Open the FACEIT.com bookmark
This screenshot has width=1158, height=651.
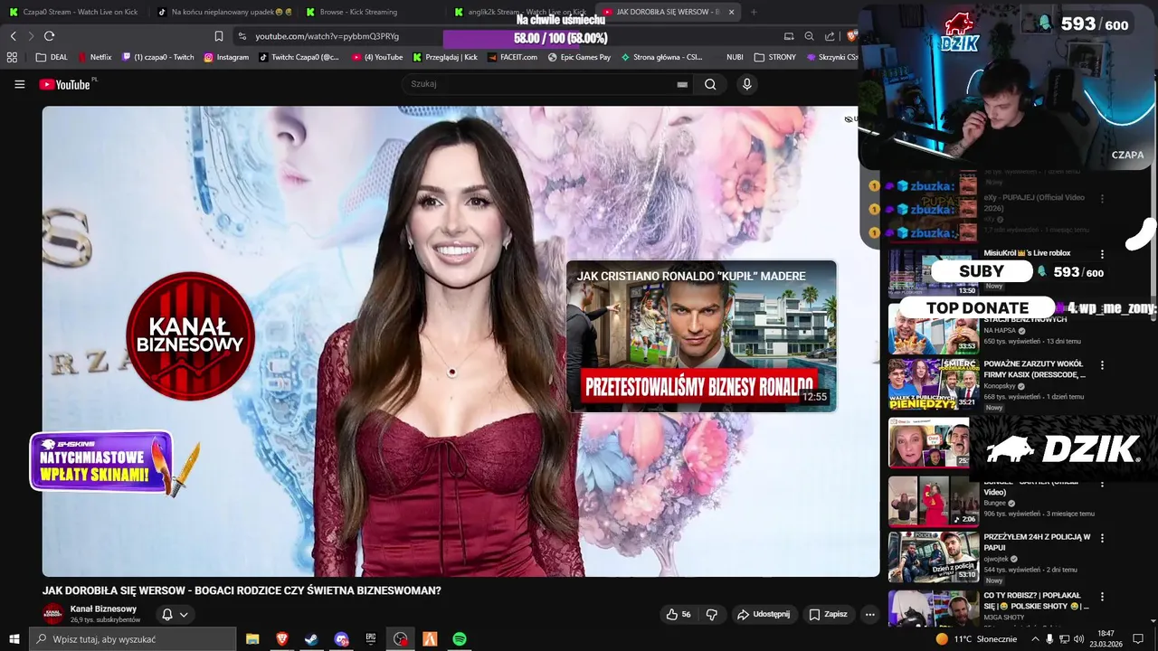(512, 57)
